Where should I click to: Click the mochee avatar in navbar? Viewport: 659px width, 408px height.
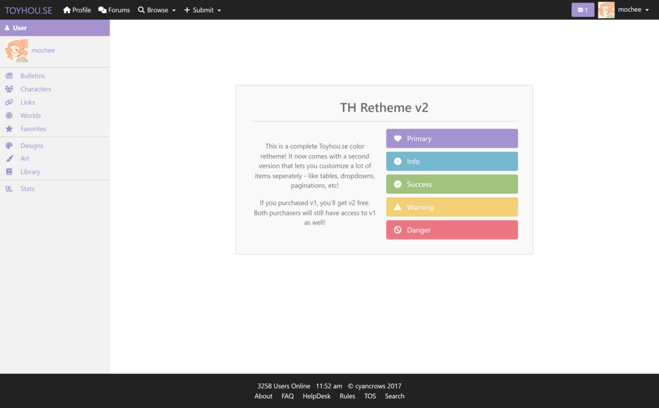(x=606, y=10)
